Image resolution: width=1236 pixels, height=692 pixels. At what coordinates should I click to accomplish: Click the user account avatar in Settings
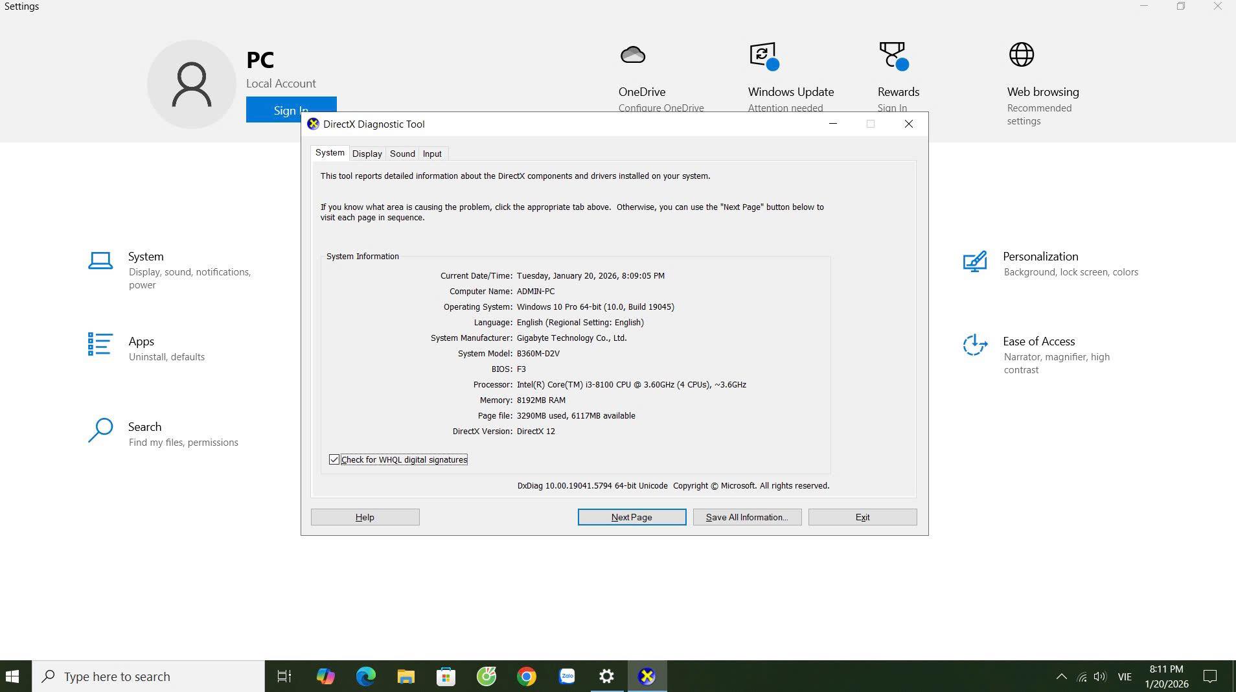[x=192, y=84]
